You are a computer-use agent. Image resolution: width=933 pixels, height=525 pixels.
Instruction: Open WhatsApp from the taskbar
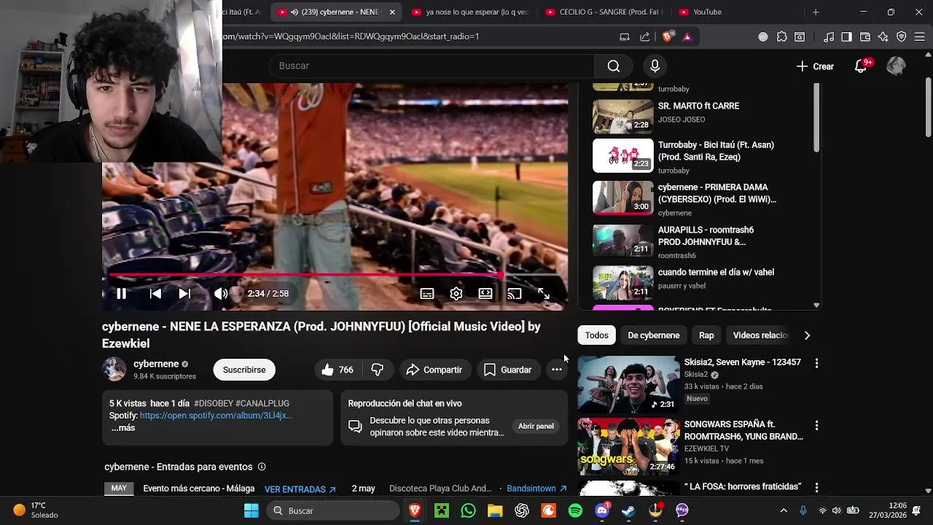468,510
